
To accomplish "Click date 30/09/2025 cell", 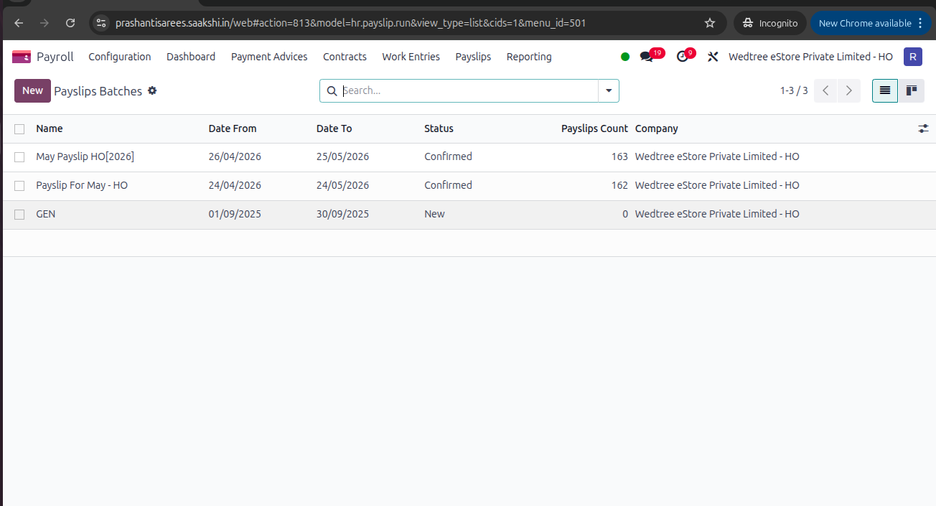I will pos(342,214).
